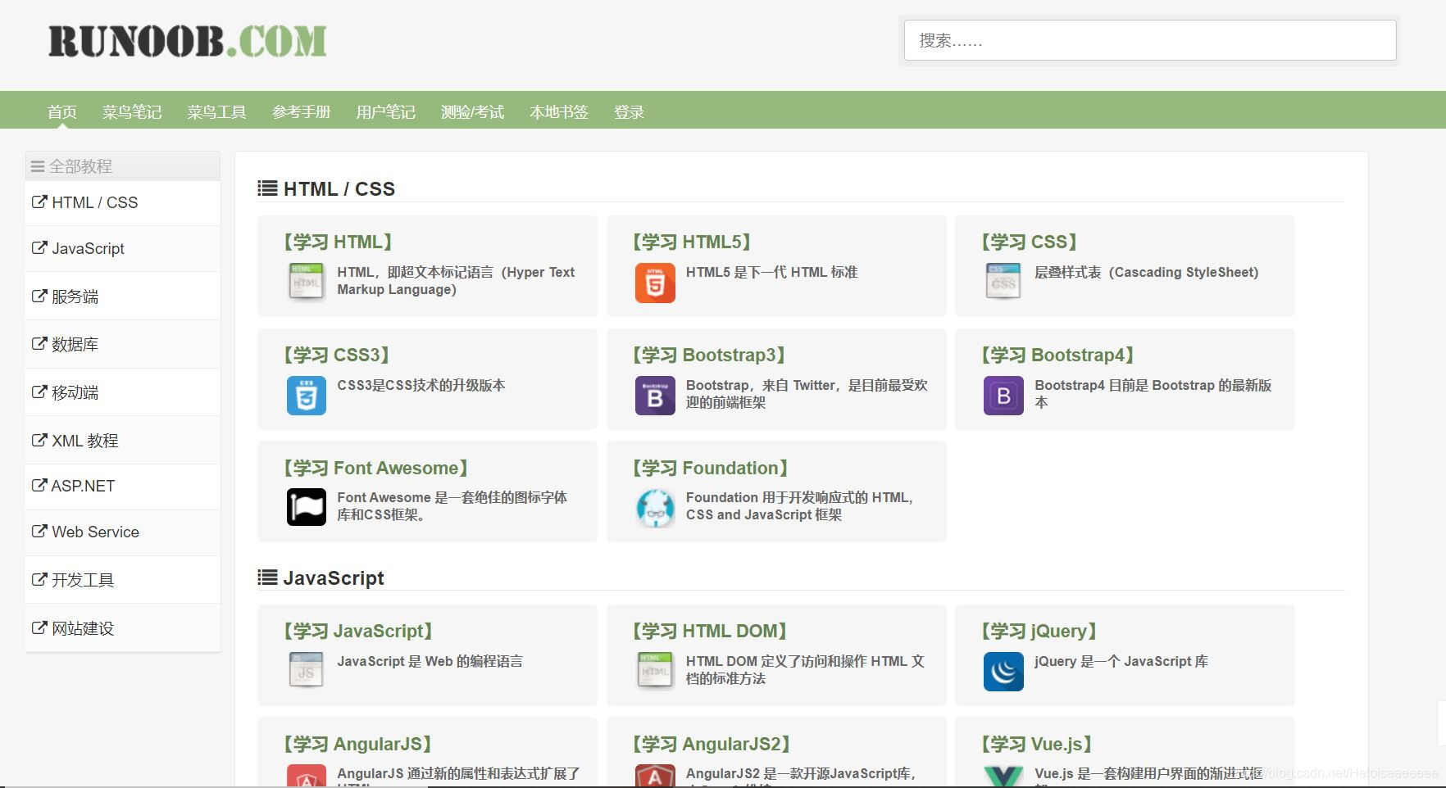
Task: Click the text 'CSS3是CSS技术的升级版本'
Action: click(421, 385)
